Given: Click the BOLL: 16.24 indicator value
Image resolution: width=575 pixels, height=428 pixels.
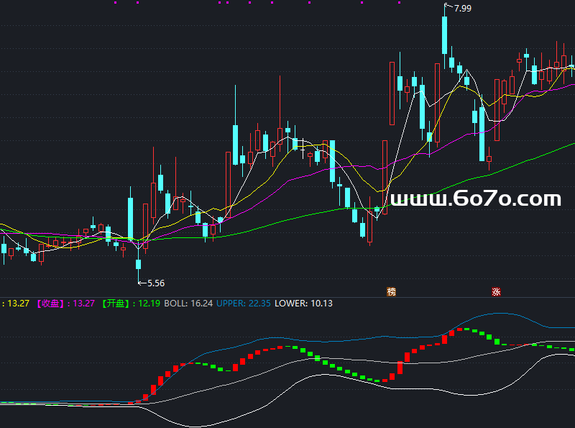Looking at the screenshot, I should click(x=188, y=304).
